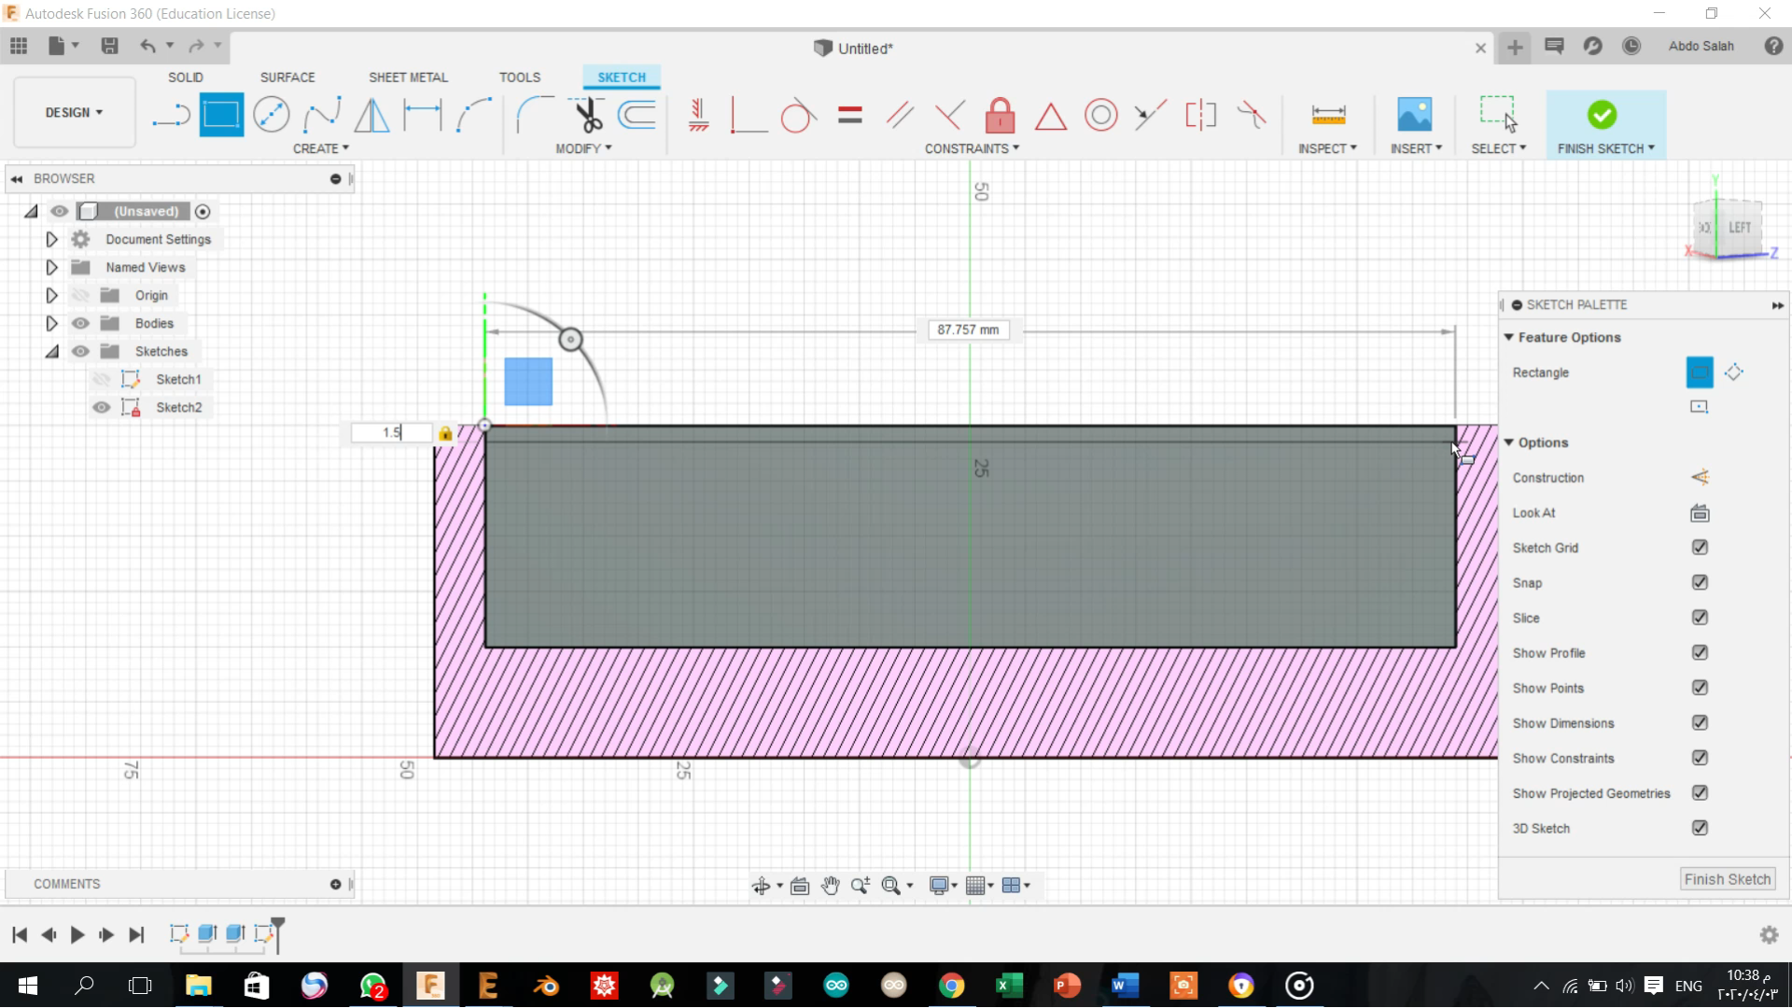Switch to TOOLS ribbon tab
This screenshot has height=1008, width=1792.
(x=518, y=77)
